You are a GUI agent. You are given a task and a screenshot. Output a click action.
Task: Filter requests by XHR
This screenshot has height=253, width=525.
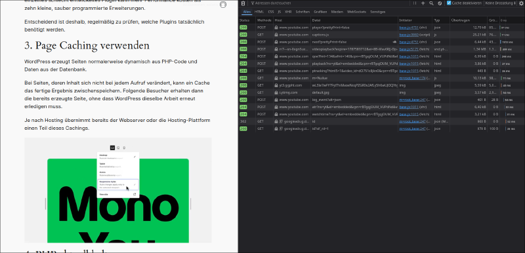(x=288, y=12)
